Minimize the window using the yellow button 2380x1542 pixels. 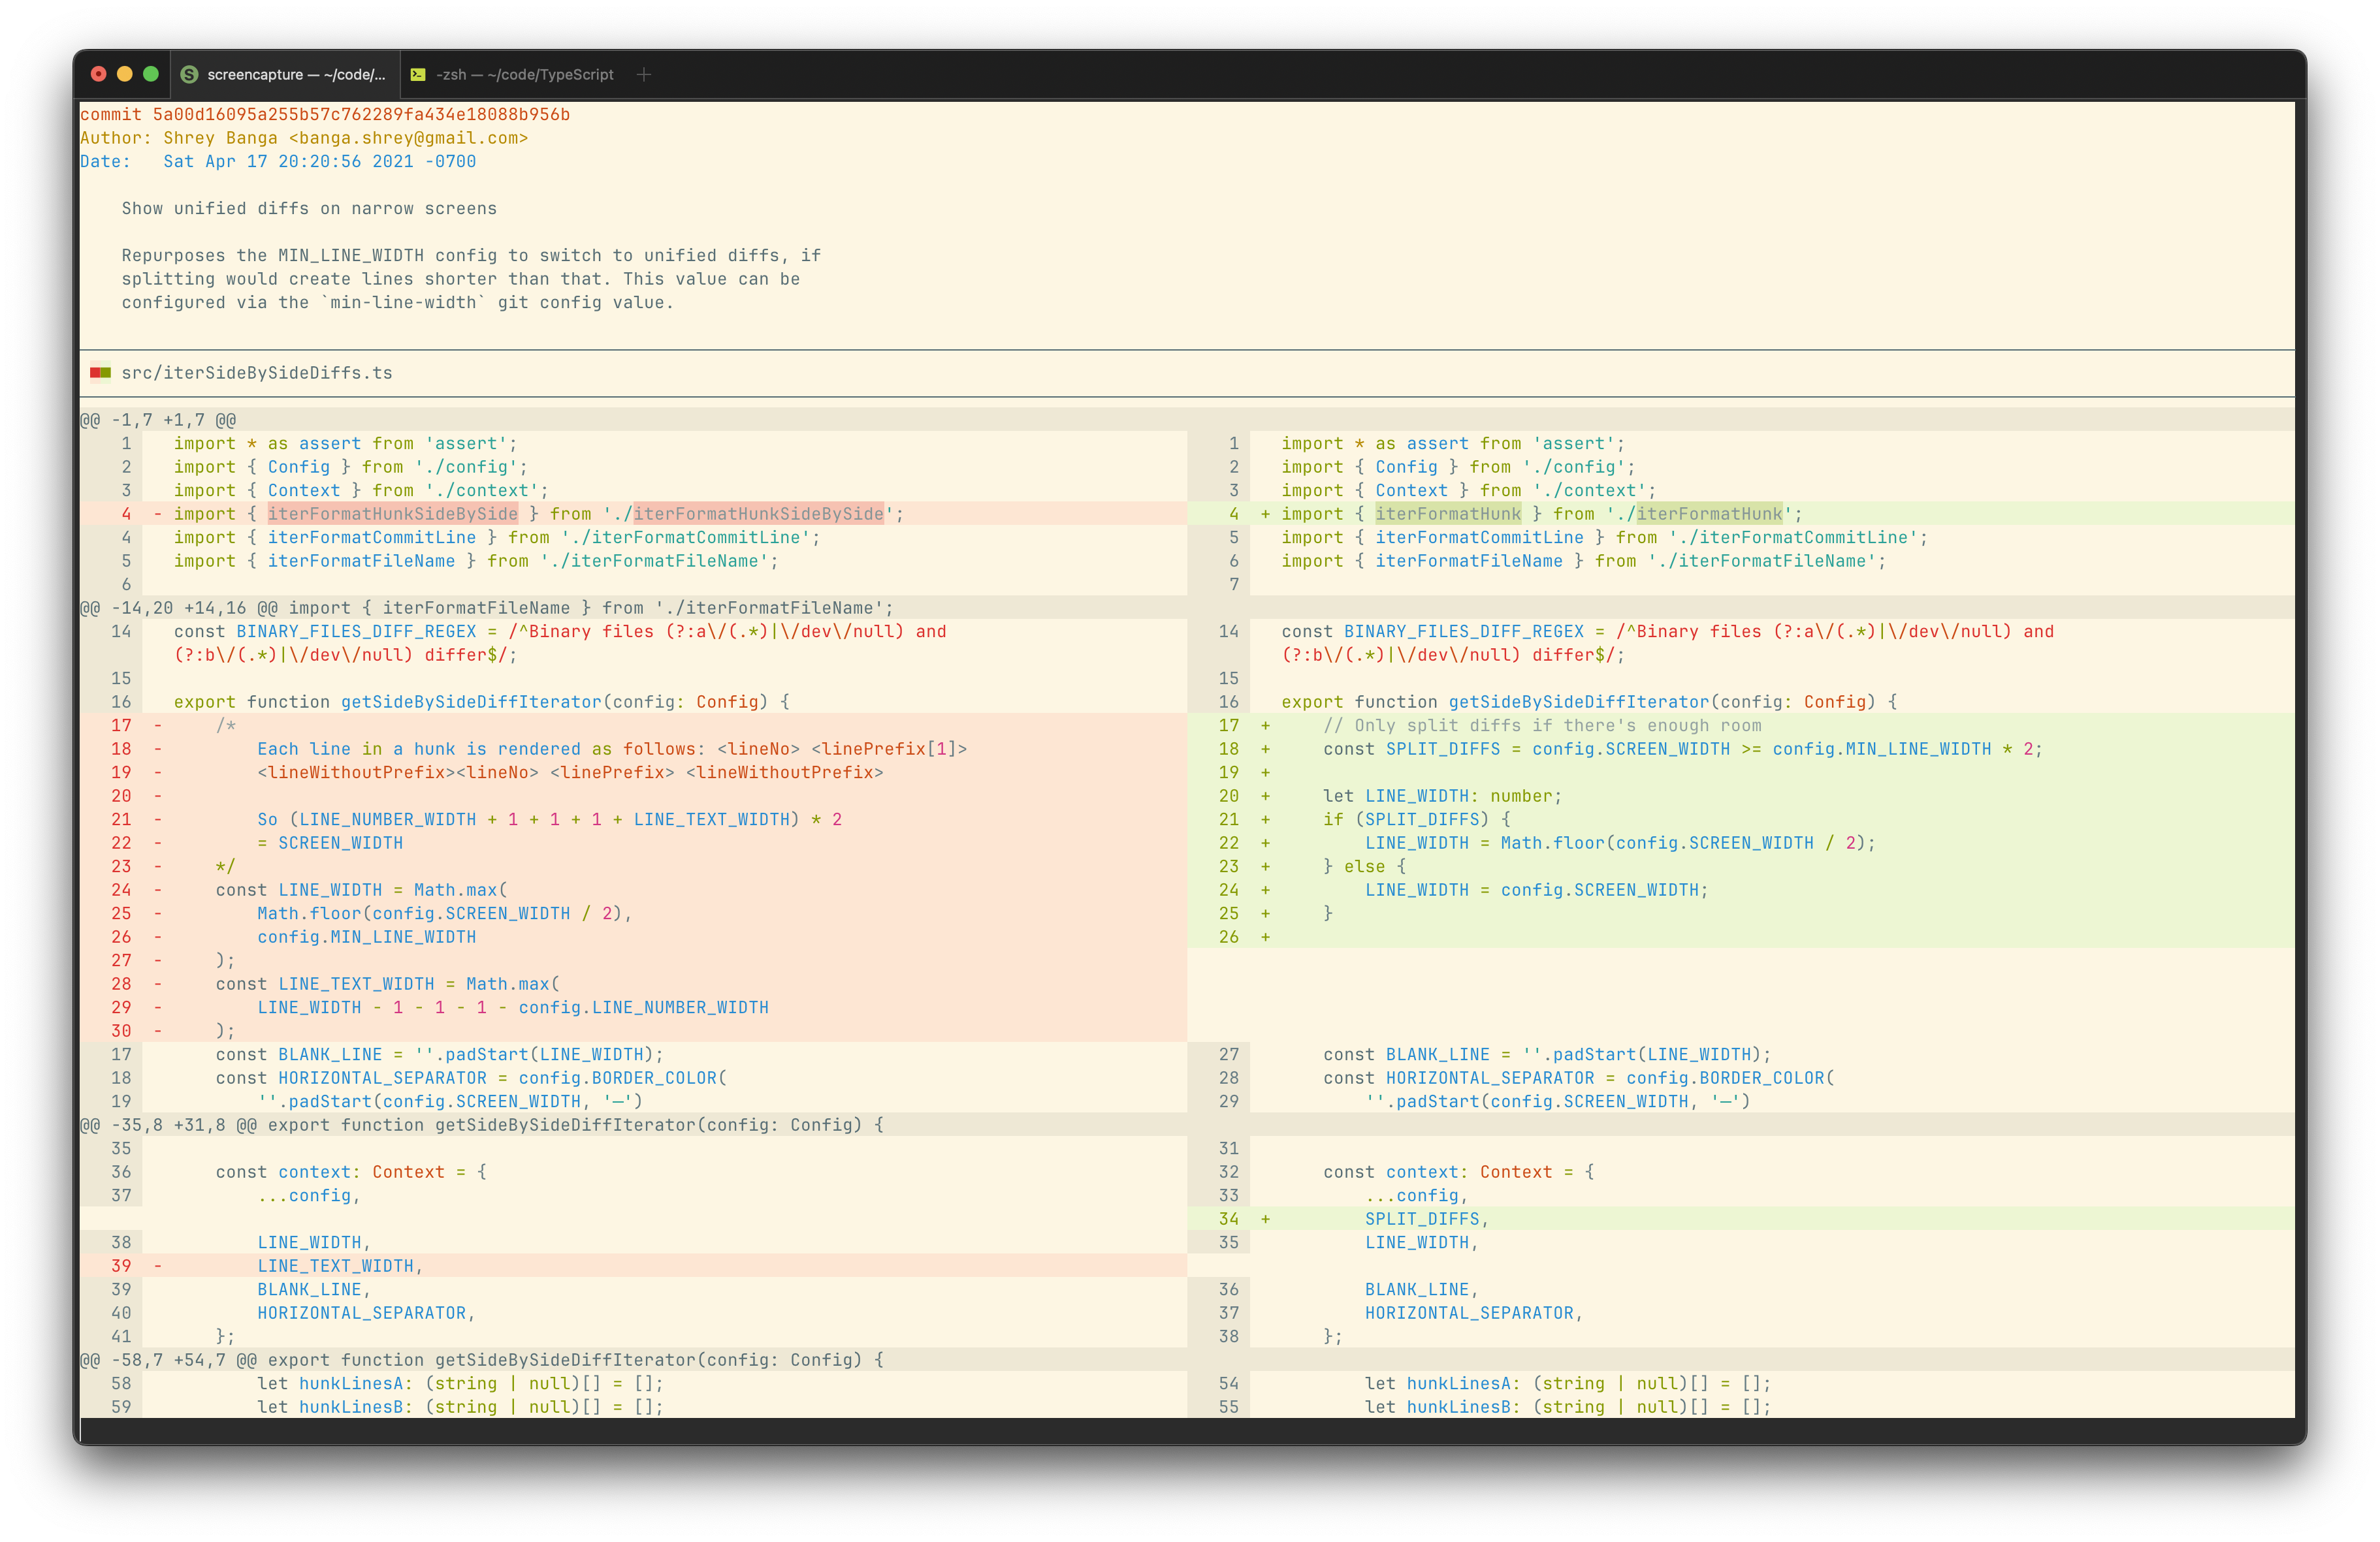(x=125, y=74)
